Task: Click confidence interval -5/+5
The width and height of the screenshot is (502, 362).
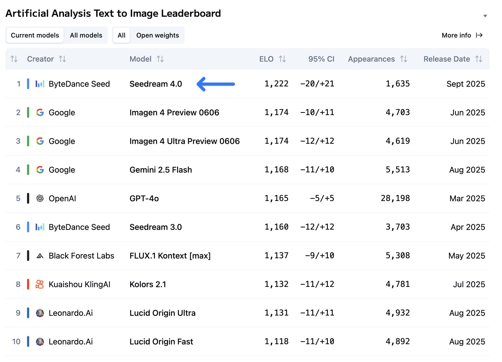Action: pos(322,198)
